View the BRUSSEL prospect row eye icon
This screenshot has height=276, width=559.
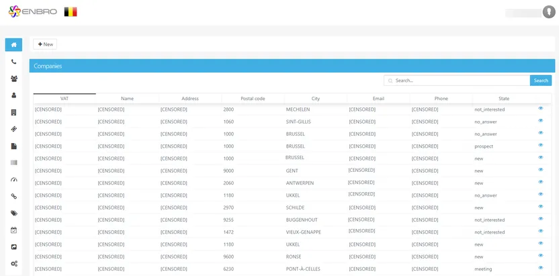540,145
